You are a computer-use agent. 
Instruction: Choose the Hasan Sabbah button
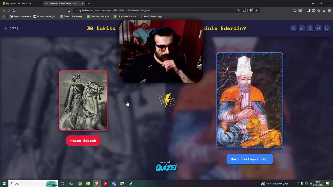pyautogui.click(x=83, y=141)
